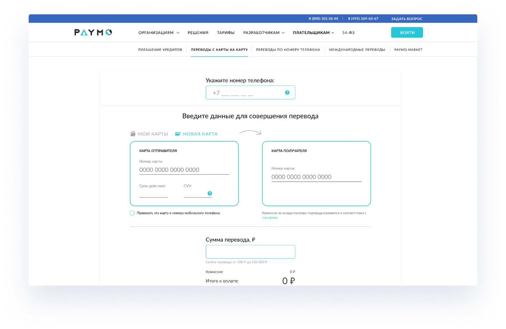Enable binding card to mobile phone number
This screenshot has width=506, height=329.
point(132,213)
